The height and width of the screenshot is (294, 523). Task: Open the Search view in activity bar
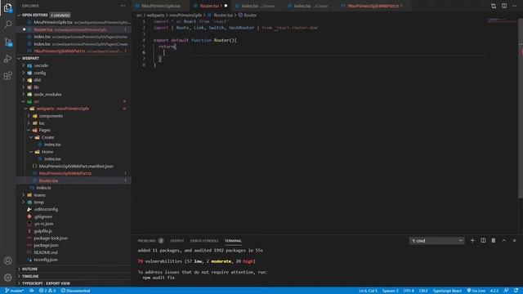7,24
